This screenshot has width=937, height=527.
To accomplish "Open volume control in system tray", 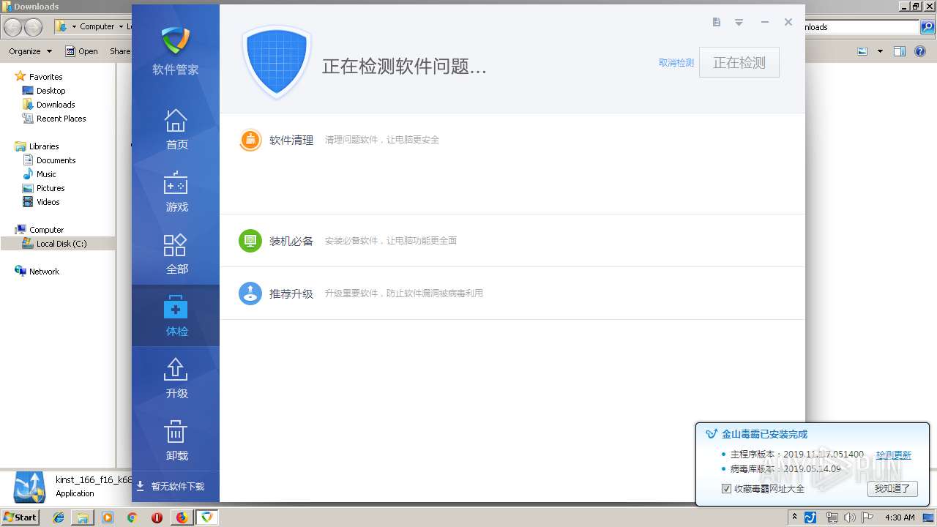I will (x=849, y=517).
